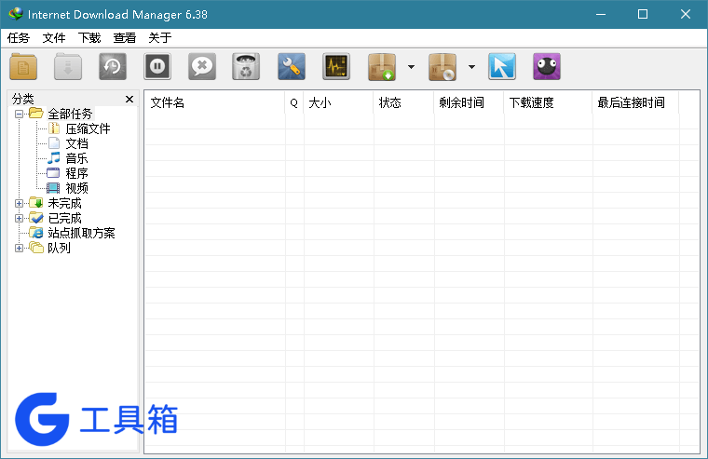Sort by the 状态 column header
Screen dimensions: 708x459
pyautogui.click(x=403, y=103)
